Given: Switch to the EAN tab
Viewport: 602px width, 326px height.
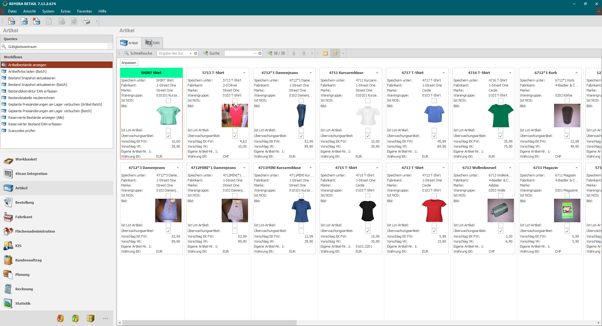Looking at the screenshot, I should click(152, 43).
